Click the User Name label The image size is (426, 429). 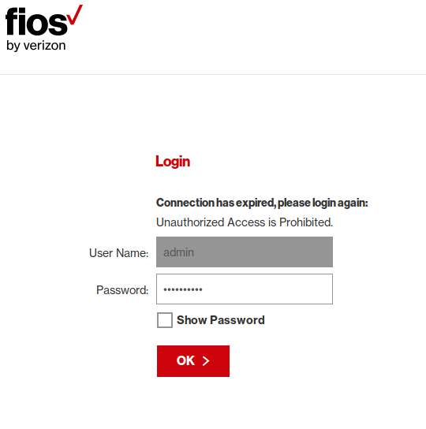[x=119, y=253]
